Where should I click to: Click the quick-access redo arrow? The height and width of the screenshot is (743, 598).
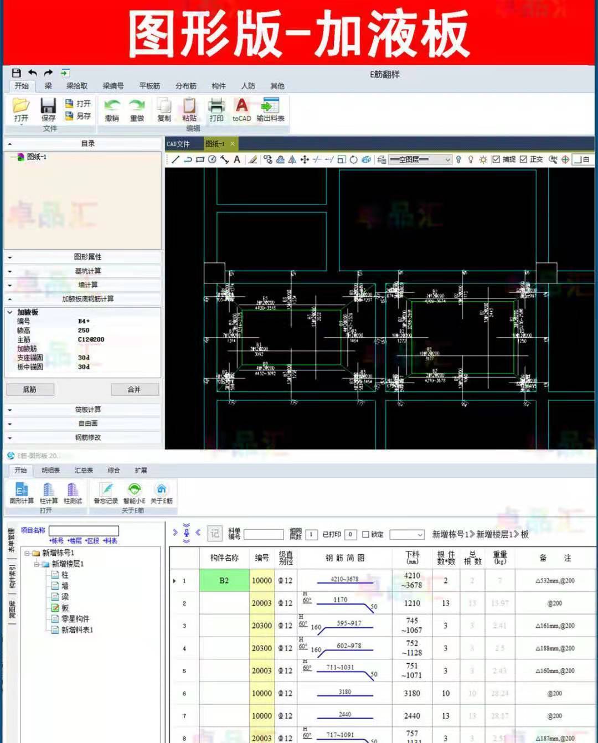(49, 73)
